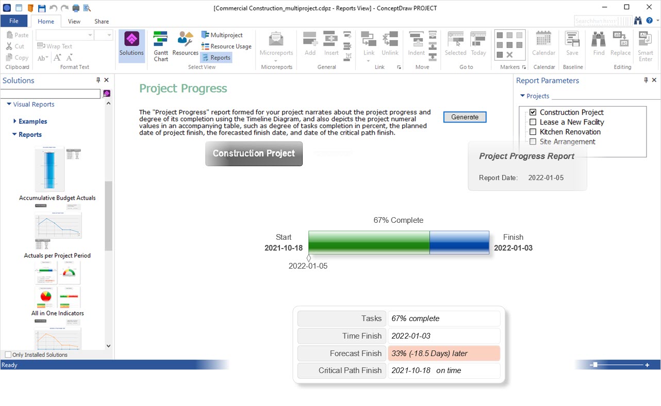The width and height of the screenshot is (661, 406).
Task: Switch to the Share ribbon tab
Action: coord(102,21)
